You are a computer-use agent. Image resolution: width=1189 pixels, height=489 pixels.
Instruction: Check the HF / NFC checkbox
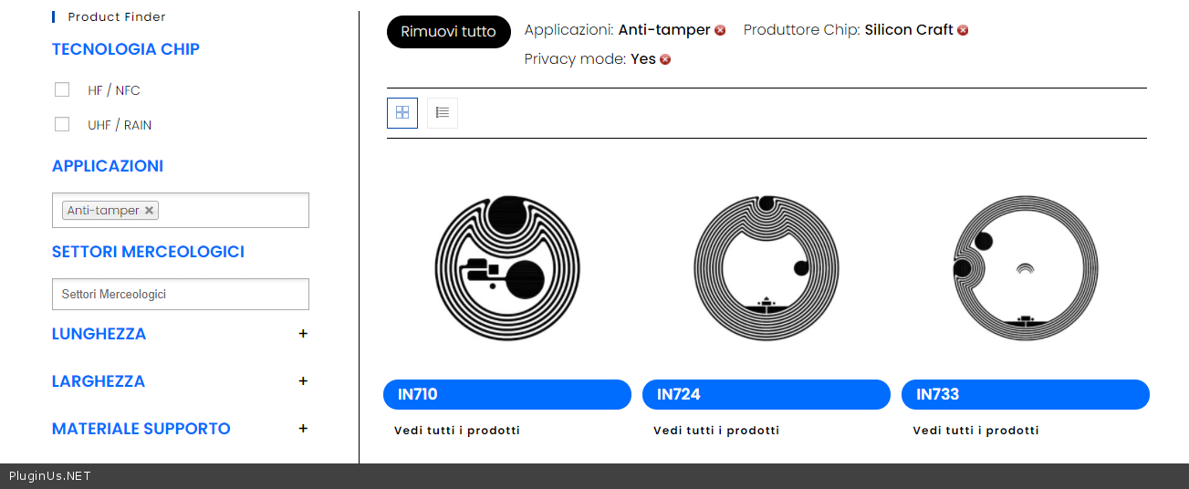[x=62, y=89]
